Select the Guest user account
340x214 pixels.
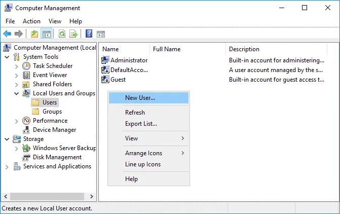118,80
